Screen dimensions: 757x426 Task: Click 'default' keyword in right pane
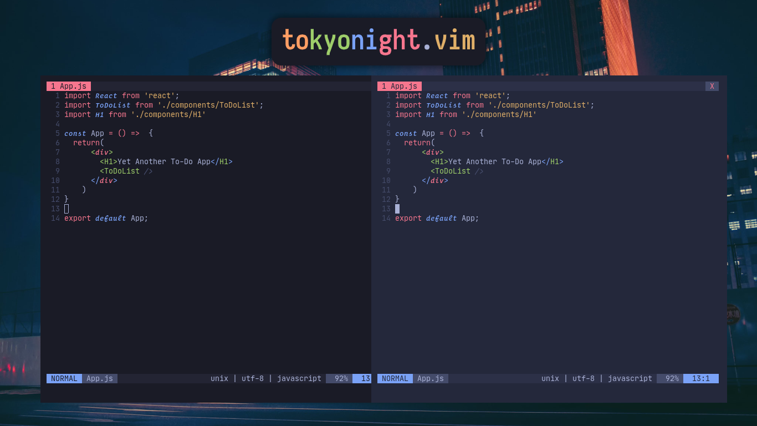[x=442, y=218]
